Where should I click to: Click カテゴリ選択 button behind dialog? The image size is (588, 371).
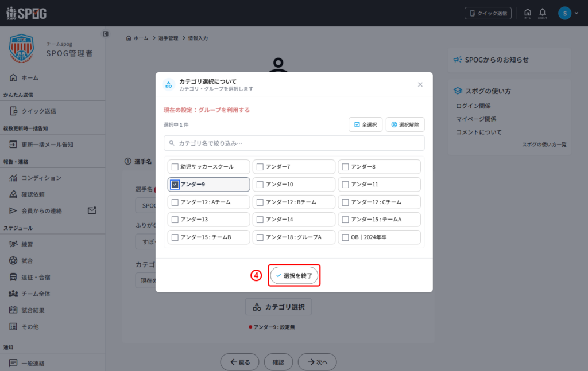278,307
